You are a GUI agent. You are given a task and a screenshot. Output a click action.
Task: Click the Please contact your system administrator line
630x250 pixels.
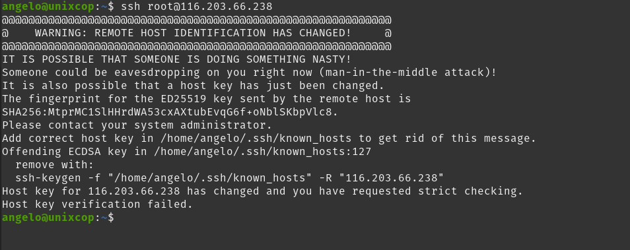pos(137,125)
